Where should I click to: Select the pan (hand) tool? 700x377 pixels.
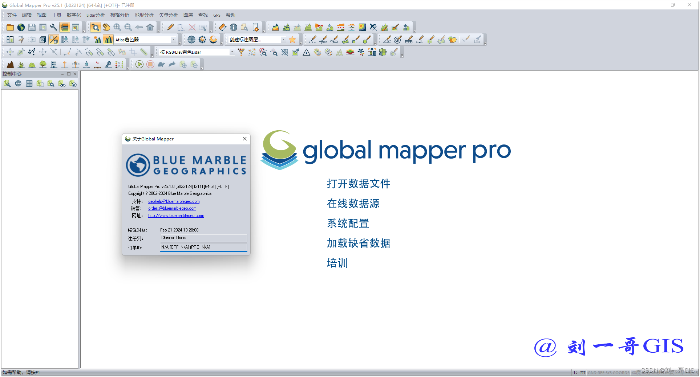point(106,27)
